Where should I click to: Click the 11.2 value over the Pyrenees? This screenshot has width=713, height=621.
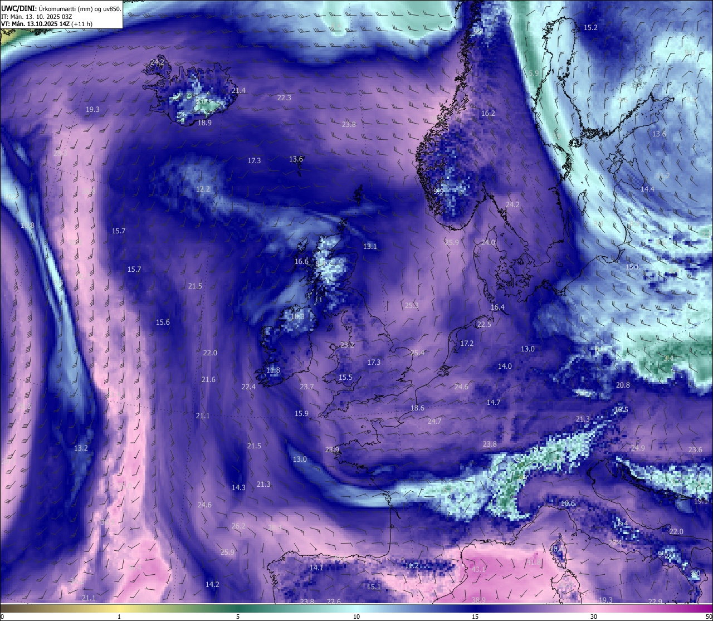(x=412, y=565)
